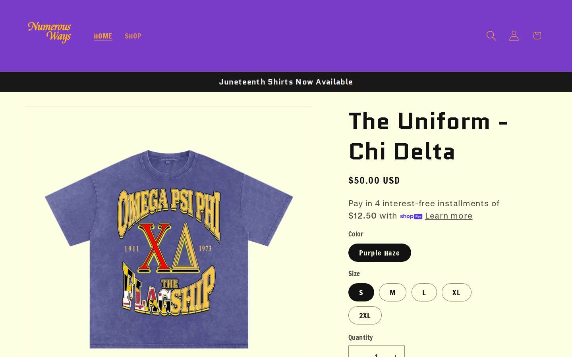Select size XL
Screen dimensions: 572x357
[456, 292]
